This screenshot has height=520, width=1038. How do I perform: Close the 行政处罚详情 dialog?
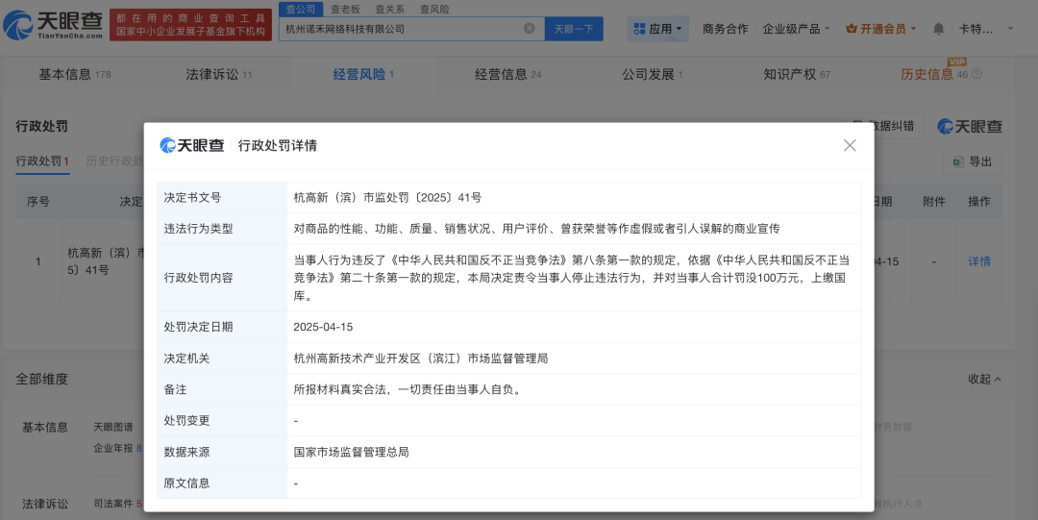pyautogui.click(x=850, y=145)
